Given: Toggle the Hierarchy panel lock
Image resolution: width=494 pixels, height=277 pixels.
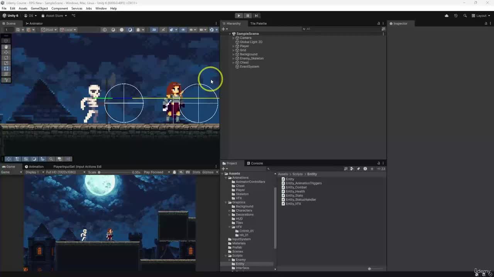Looking at the screenshot, I should (x=379, y=23).
